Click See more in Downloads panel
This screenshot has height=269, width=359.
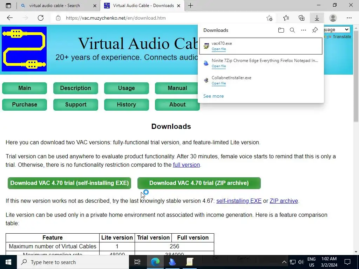click(214, 96)
